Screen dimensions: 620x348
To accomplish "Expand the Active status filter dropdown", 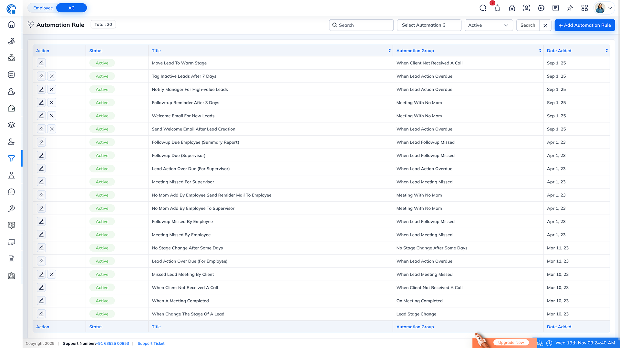I will coord(488,25).
